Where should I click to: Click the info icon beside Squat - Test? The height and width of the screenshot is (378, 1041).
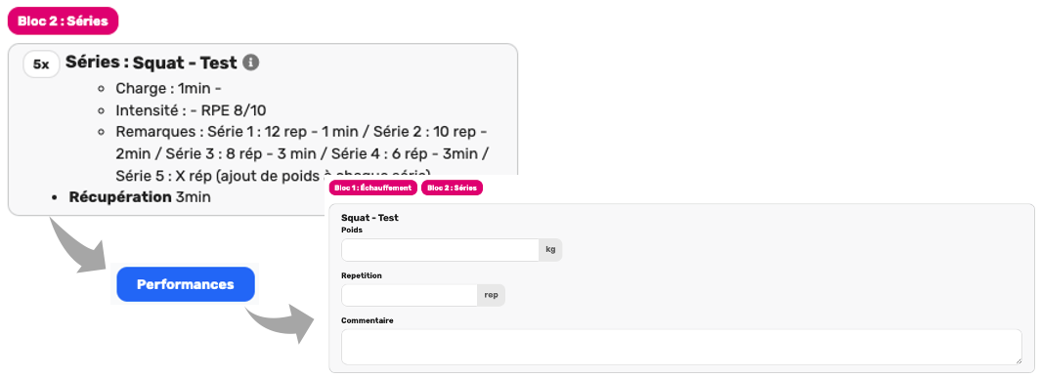pos(250,63)
